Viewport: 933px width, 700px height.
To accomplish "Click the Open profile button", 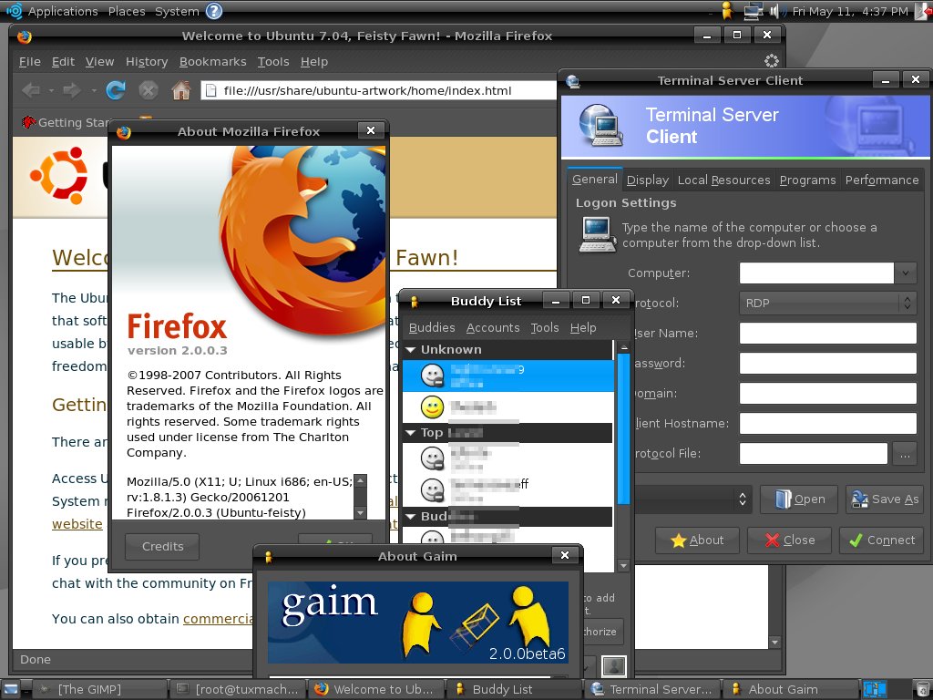I will point(799,499).
